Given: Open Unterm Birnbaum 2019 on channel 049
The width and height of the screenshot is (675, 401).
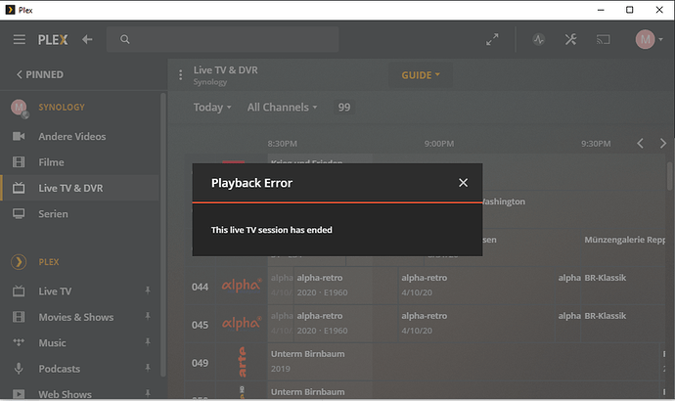Looking at the screenshot, I should pos(463,362).
